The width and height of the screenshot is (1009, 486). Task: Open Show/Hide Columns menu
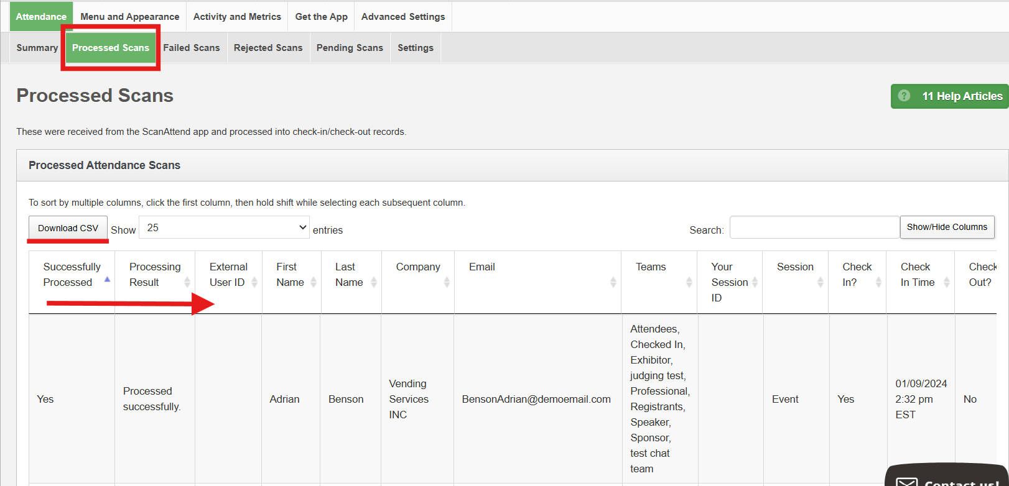click(947, 227)
